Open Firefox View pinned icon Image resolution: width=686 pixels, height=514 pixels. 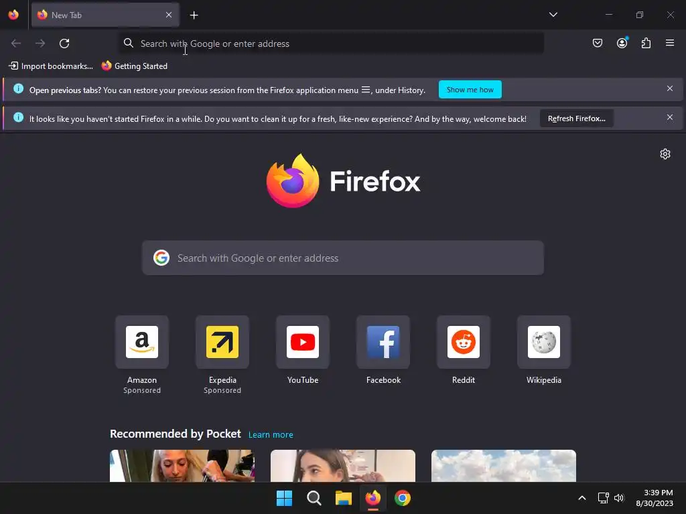tap(13, 15)
